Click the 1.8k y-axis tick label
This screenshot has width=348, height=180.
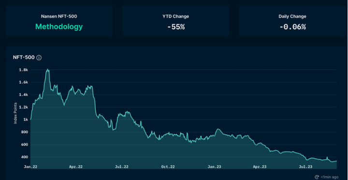[24, 70]
